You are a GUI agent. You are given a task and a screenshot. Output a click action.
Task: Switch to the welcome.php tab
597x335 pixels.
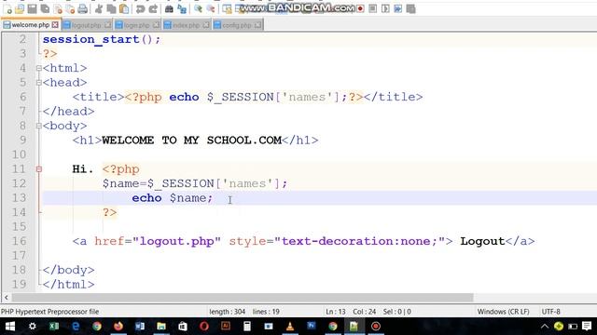(31, 25)
